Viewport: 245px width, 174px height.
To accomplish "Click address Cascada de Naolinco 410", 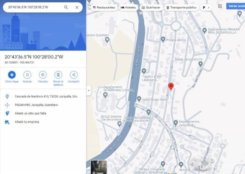I will 46,96.
